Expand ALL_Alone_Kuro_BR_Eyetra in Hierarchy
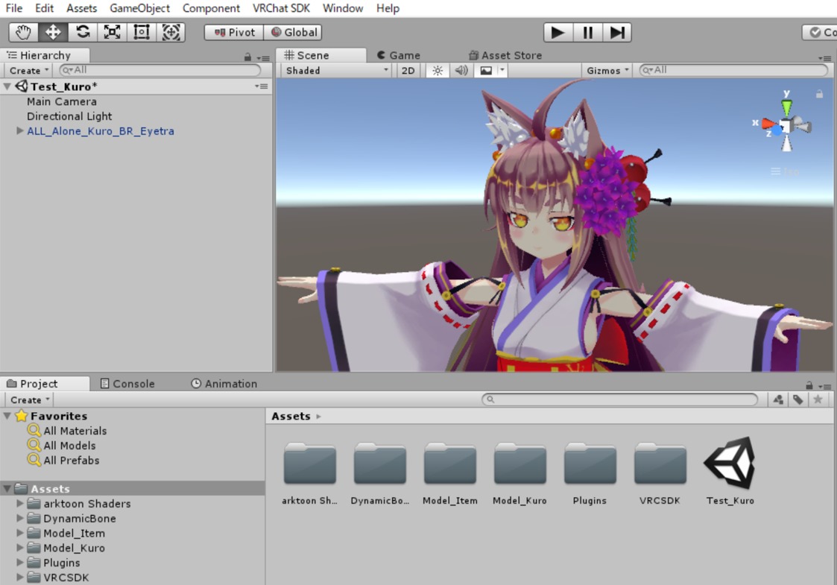Viewport: 837px width, 585px height. point(20,131)
